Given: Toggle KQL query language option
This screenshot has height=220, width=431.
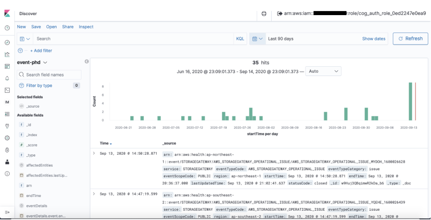Looking at the screenshot, I should click(x=240, y=39).
